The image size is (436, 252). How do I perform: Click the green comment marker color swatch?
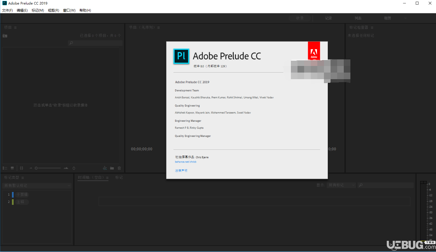pyautogui.click(x=13, y=202)
